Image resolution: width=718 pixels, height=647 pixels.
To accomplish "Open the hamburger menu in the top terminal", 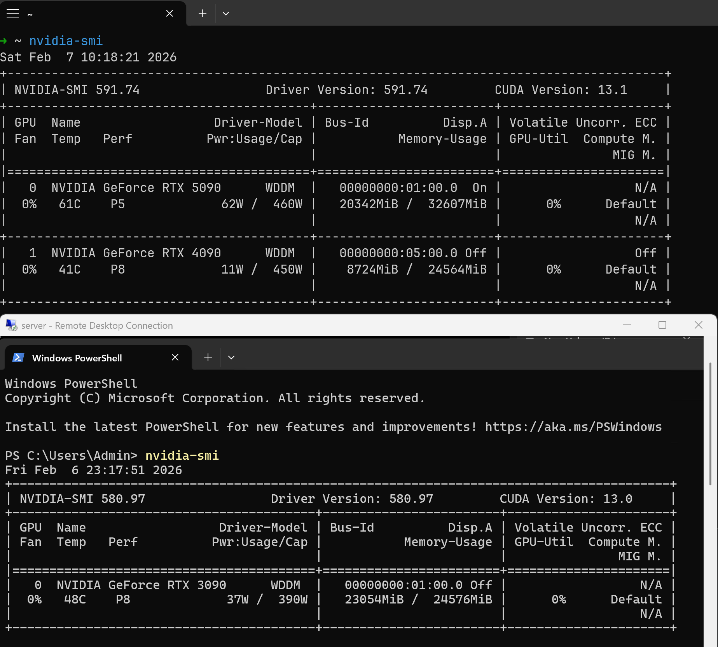I will pyautogui.click(x=13, y=14).
